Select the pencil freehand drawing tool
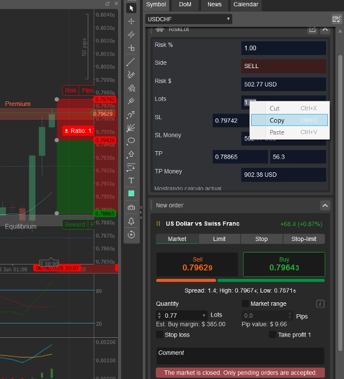 tap(131, 75)
